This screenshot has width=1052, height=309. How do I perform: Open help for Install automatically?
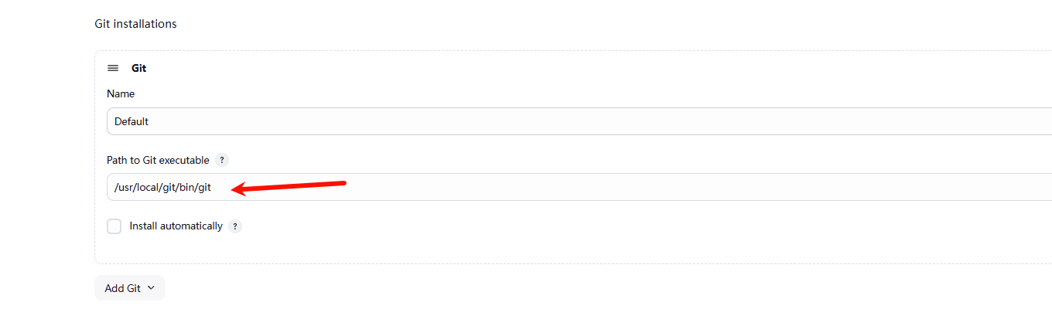(x=235, y=226)
